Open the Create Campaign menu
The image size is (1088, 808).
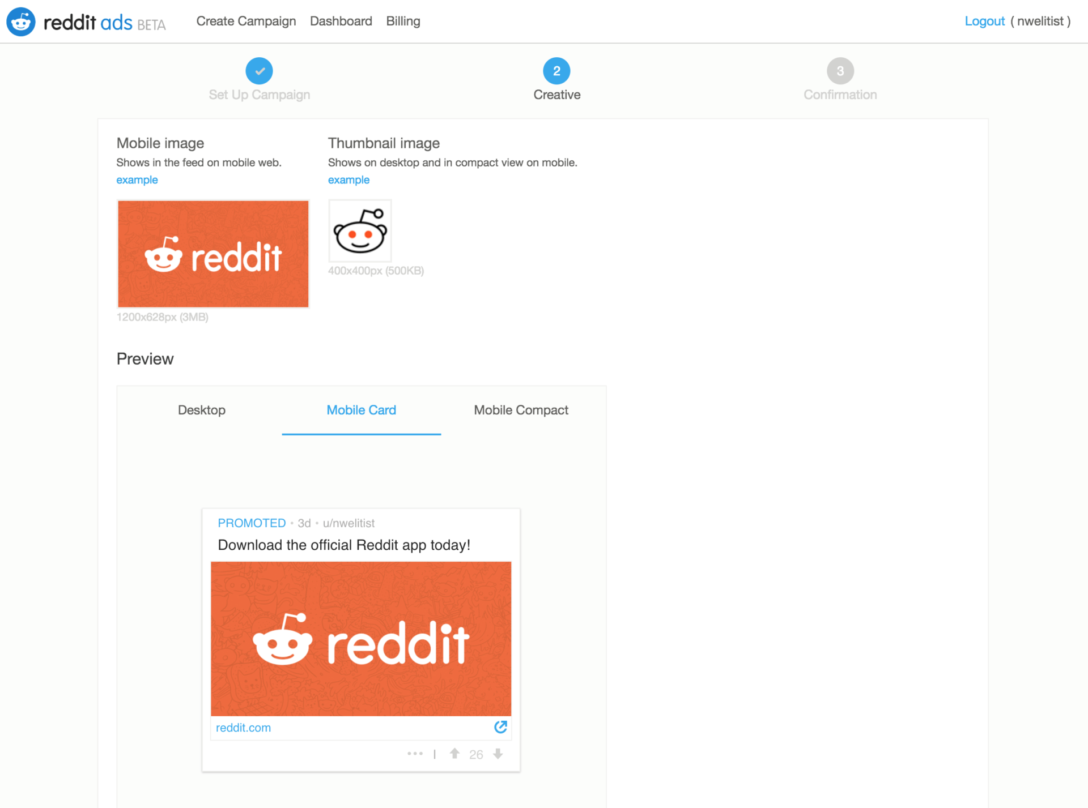(x=246, y=21)
